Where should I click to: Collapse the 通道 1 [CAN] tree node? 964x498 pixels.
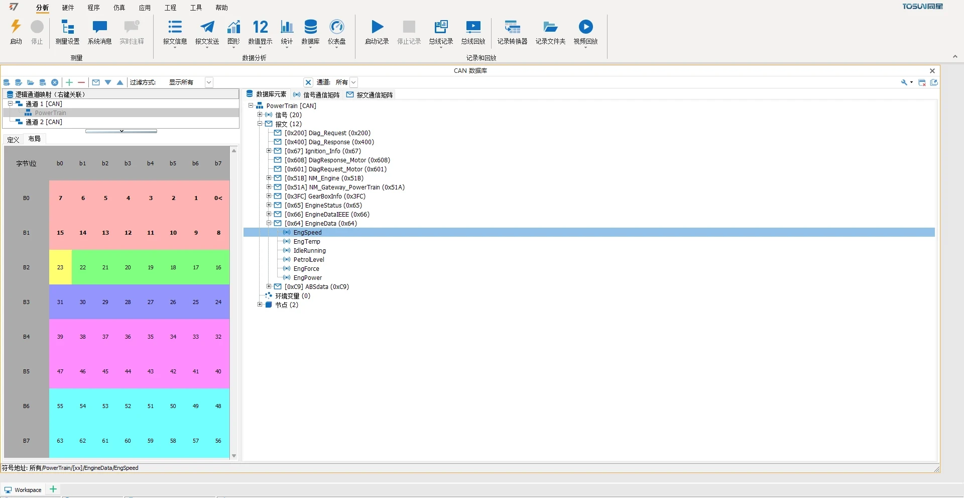(x=10, y=104)
